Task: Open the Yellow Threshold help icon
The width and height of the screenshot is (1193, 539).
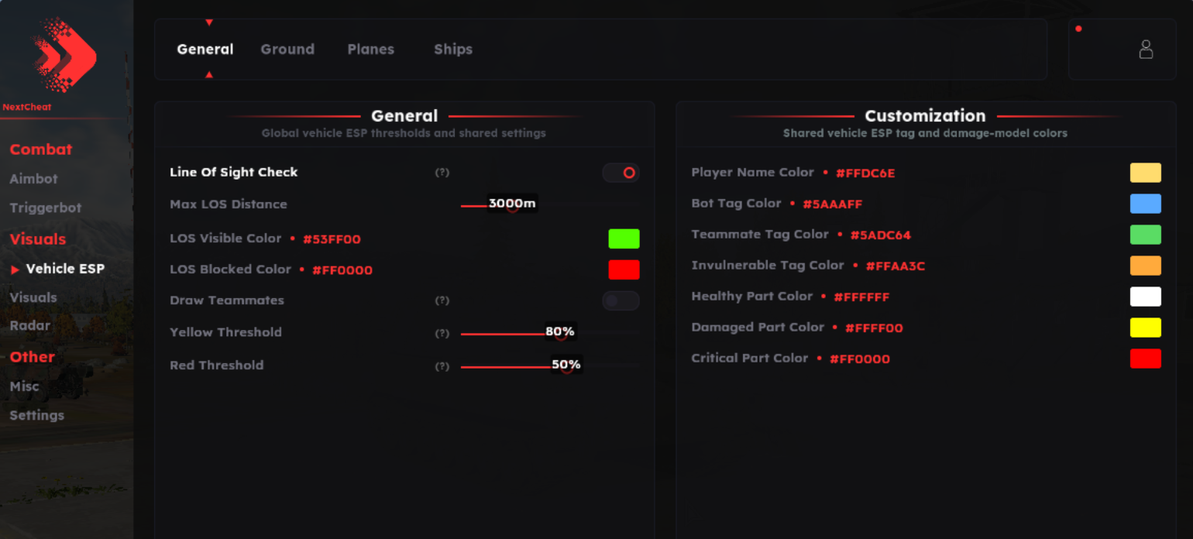Action: coord(442,333)
